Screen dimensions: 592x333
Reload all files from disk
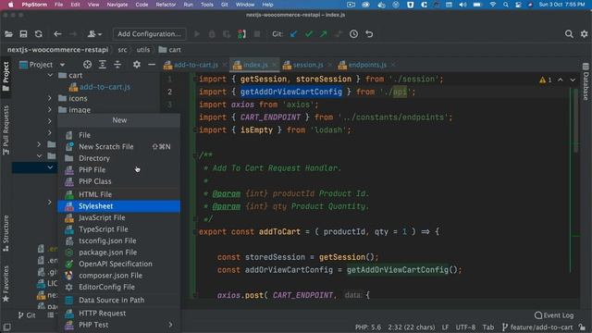(39, 34)
